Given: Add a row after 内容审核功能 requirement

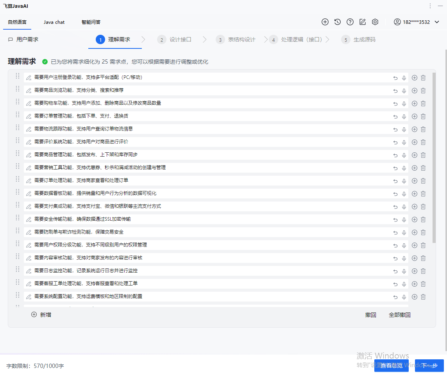Looking at the screenshot, I should pos(415,258).
